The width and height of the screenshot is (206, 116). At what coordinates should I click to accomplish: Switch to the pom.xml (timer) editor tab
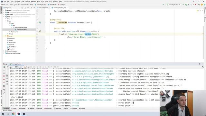[x=43, y=8]
